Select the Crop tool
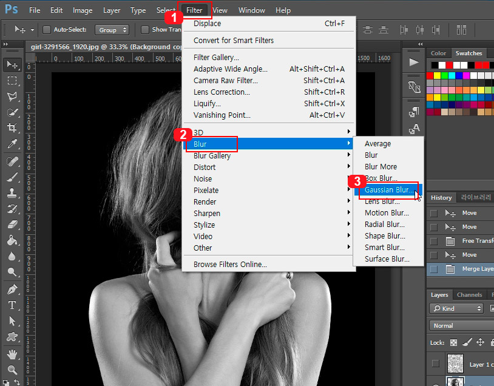The image size is (494, 386). click(x=12, y=127)
